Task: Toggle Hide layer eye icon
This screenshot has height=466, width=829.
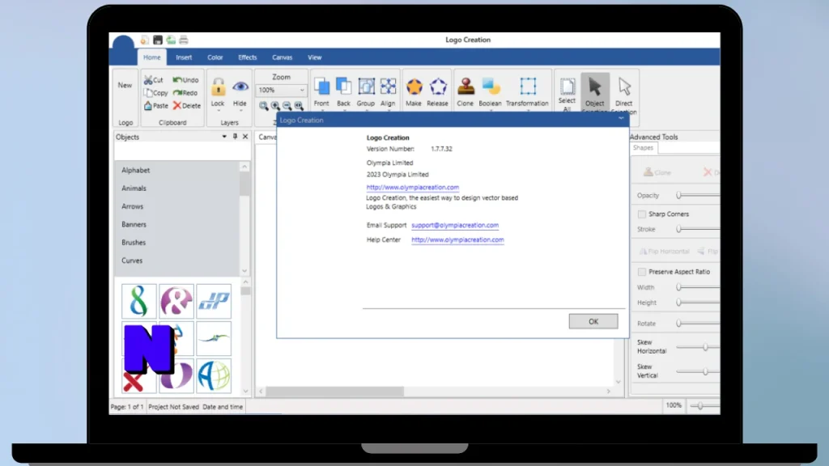Action: point(240,92)
